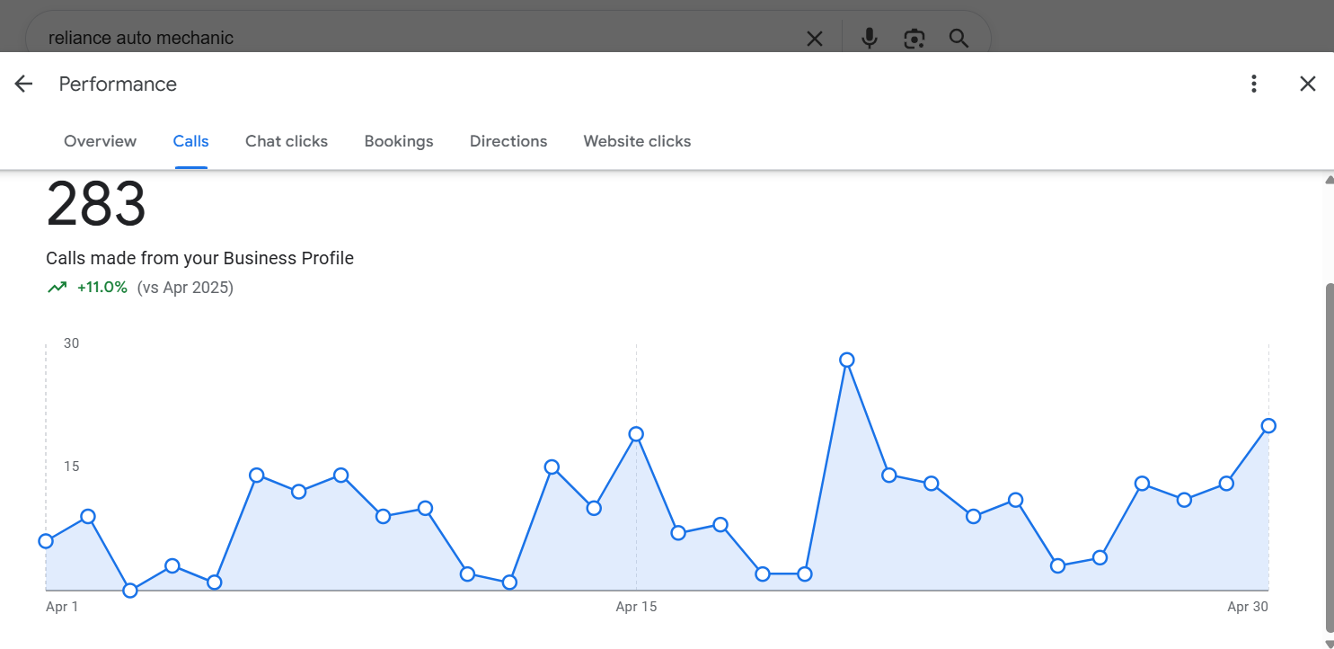
Task: Close the Performance panel
Action: (x=1308, y=84)
